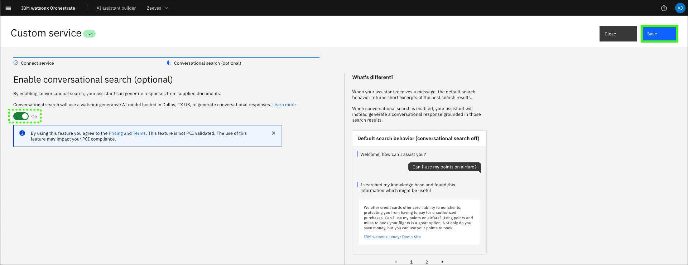
Task: Expand the Zeeves assistant dropdown
Action: (157, 8)
